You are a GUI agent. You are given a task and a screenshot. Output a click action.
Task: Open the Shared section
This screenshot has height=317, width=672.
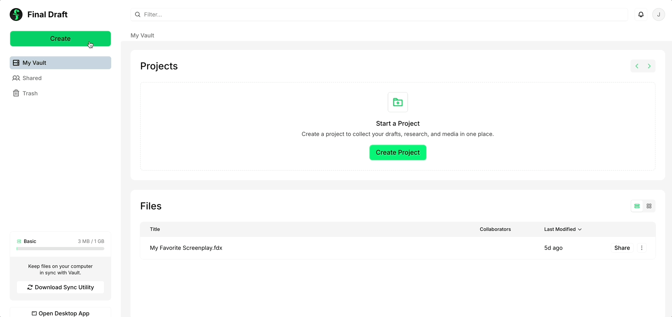coord(32,78)
